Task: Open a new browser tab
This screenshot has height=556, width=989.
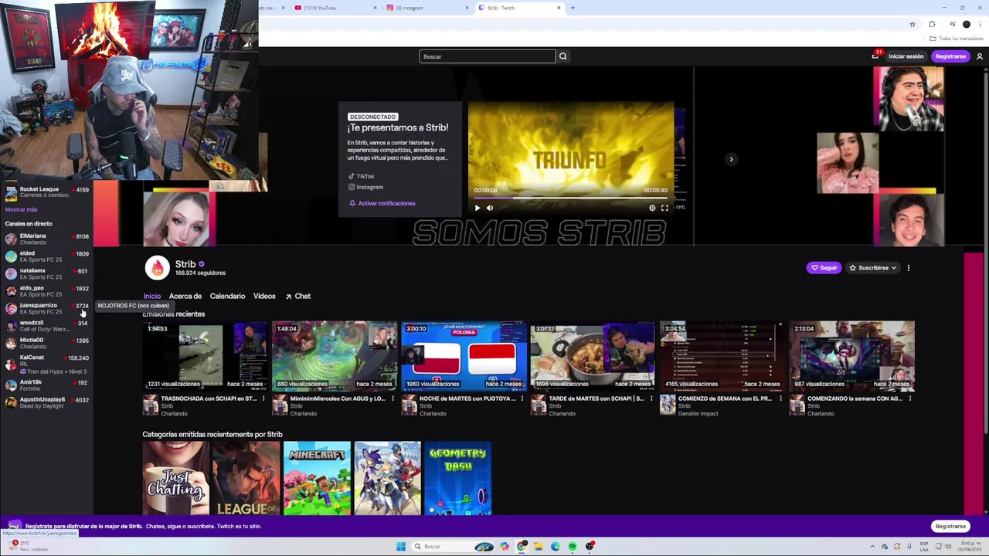Action: point(573,8)
